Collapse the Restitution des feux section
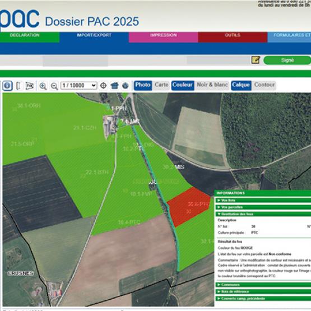 (x=263, y=214)
